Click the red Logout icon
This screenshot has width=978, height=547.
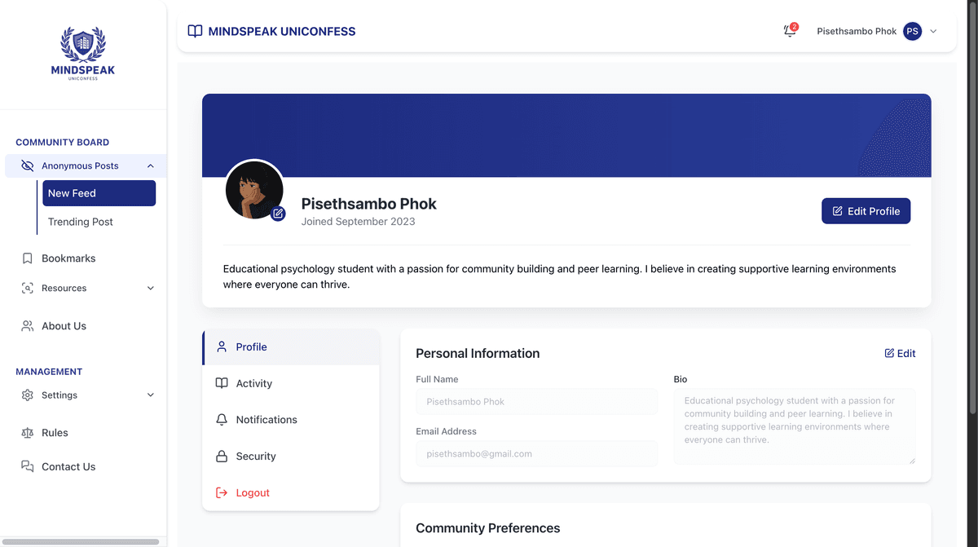coord(221,492)
